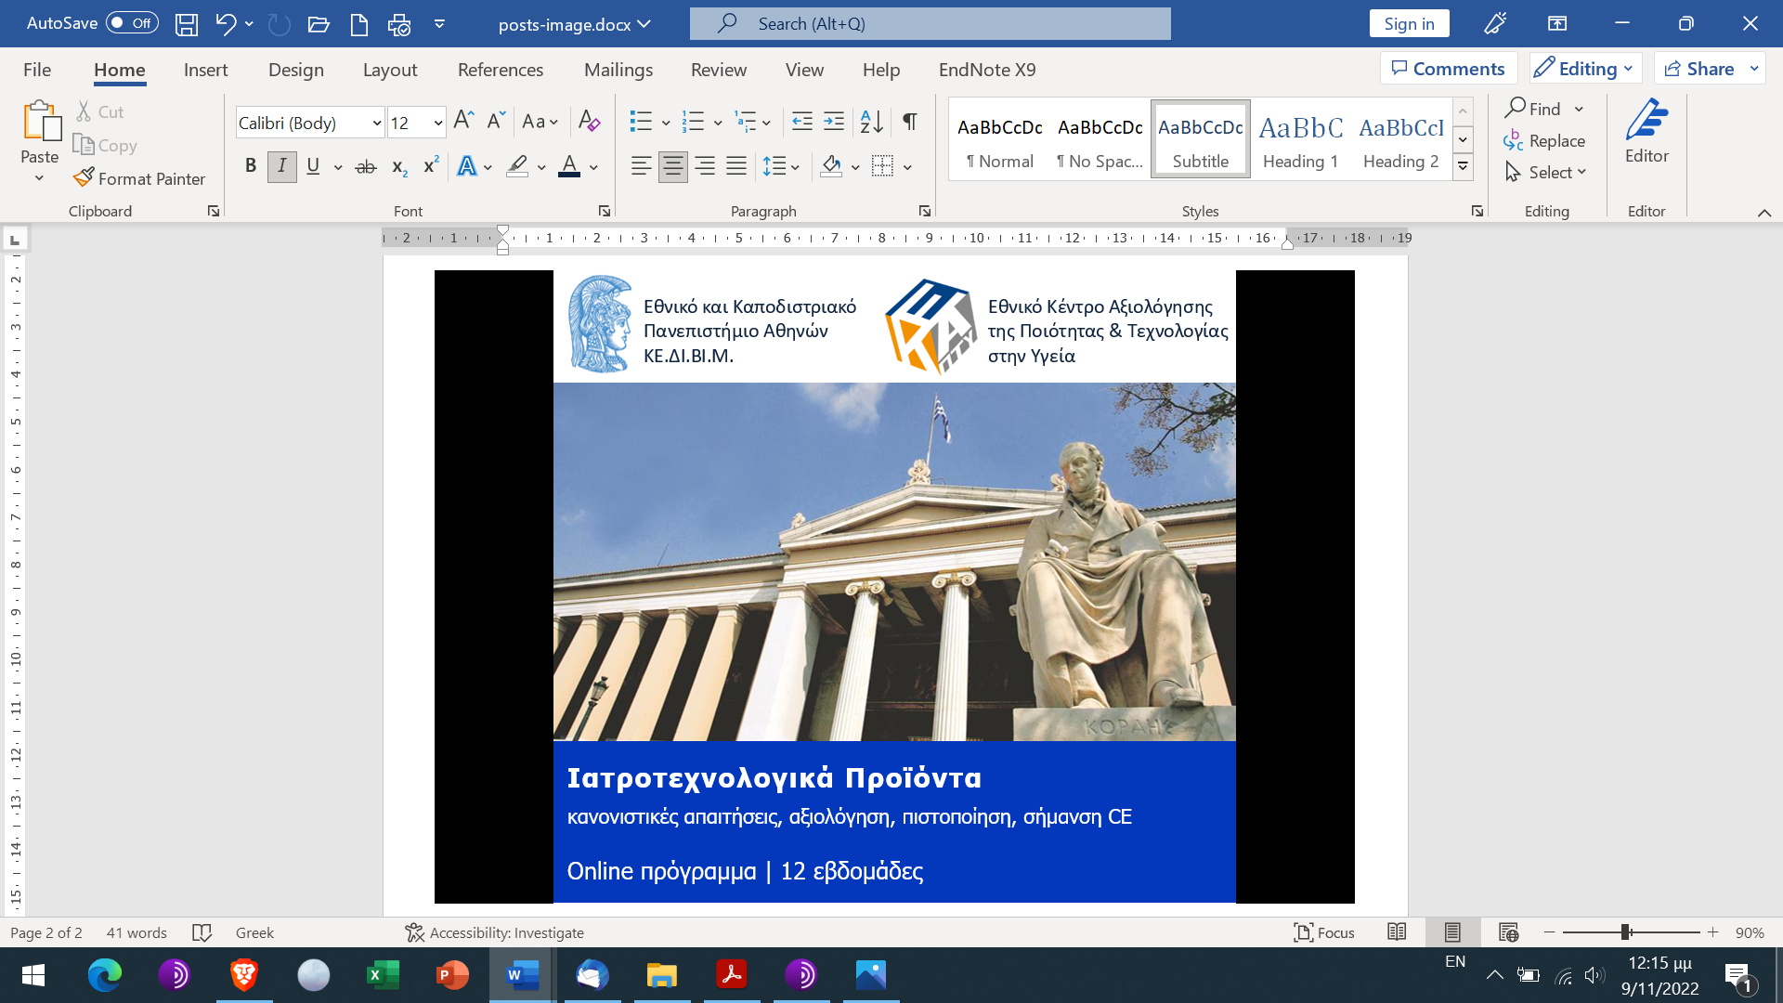The width and height of the screenshot is (1783, 1003).
Task: Toggle italic formatting off
Action: 281,167
